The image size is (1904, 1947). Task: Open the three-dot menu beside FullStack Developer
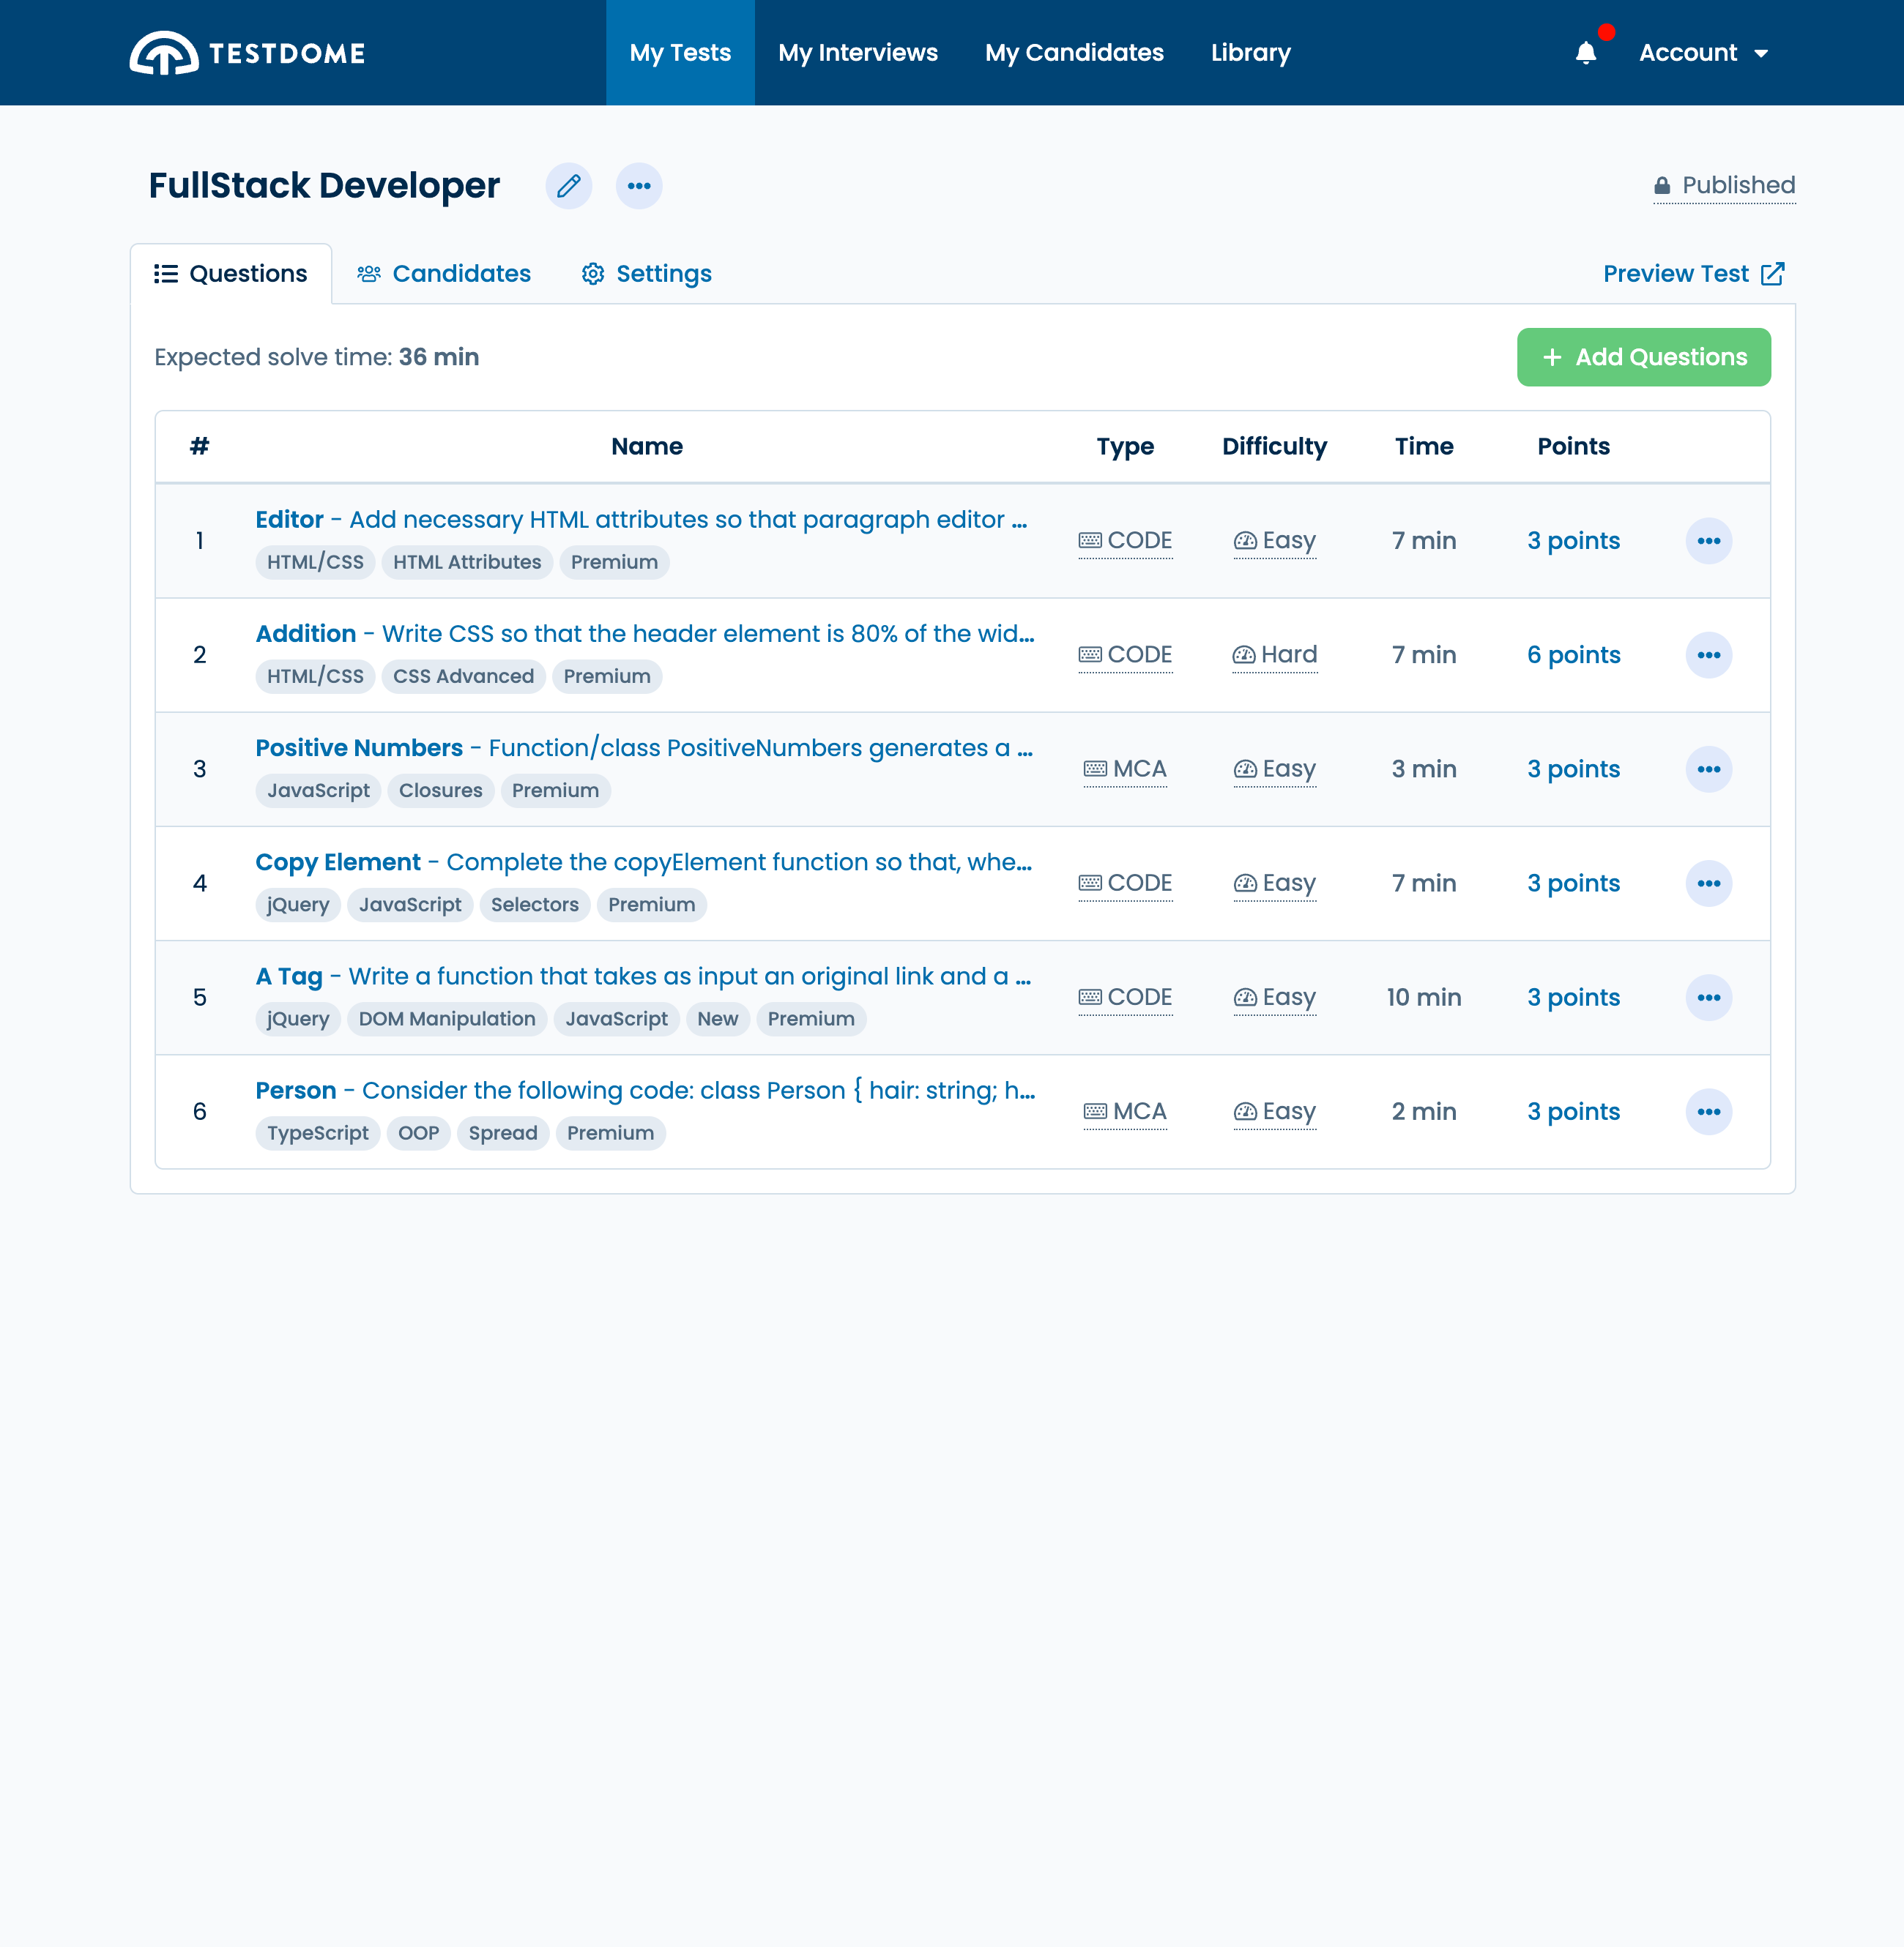(x=639, y=186)
